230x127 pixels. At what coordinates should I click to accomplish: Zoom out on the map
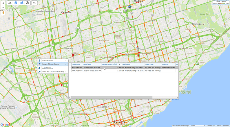3,7
